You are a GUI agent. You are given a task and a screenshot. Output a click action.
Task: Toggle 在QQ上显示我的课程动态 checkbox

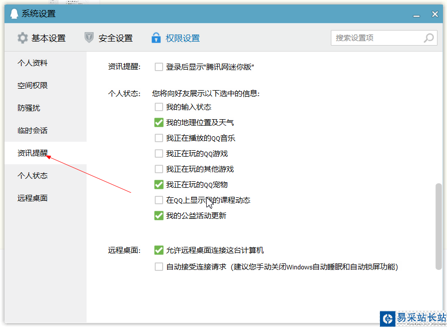(159, 200)
